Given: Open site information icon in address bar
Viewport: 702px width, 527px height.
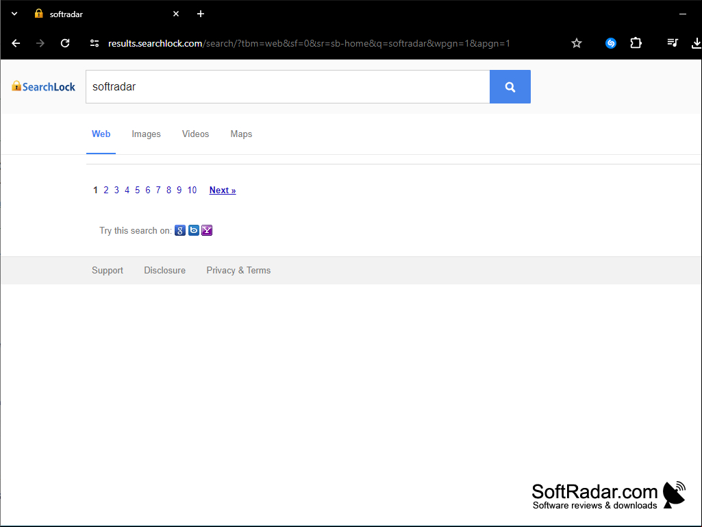Looking at the screenshot, I should (x=95, y=43).
